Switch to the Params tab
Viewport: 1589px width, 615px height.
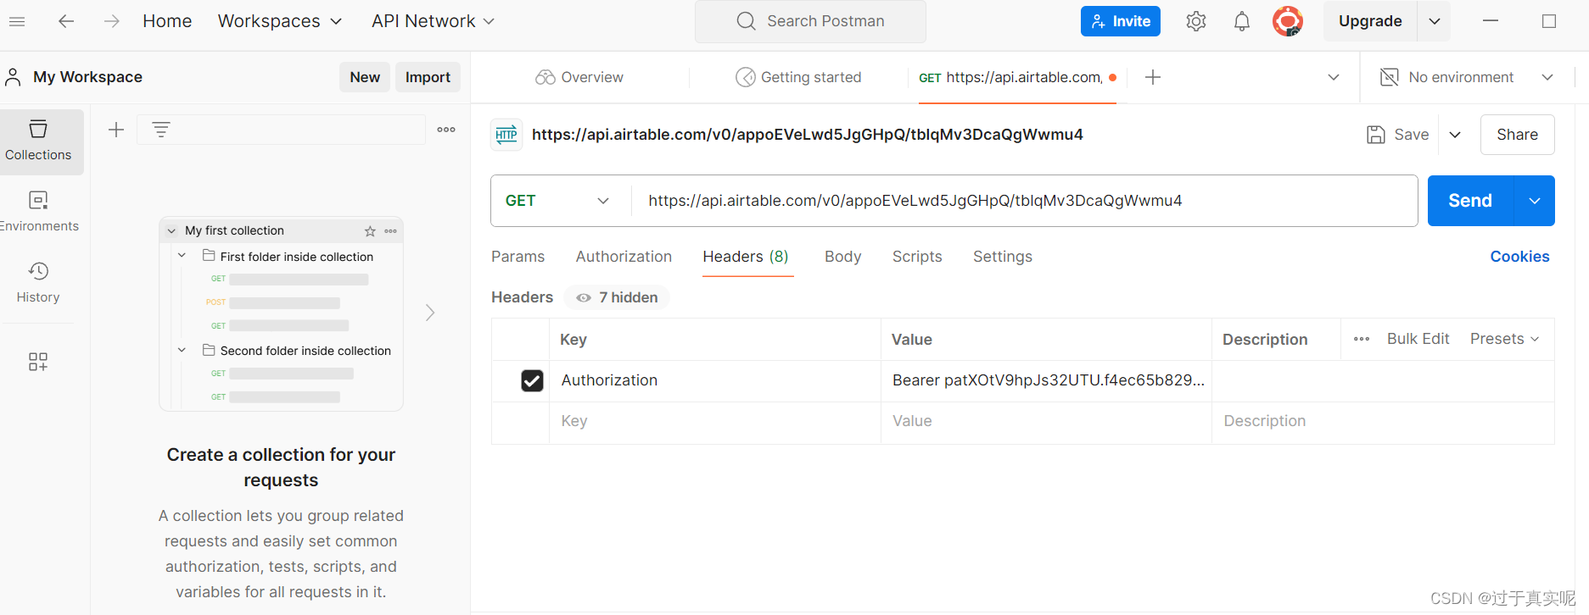point(518,257)
